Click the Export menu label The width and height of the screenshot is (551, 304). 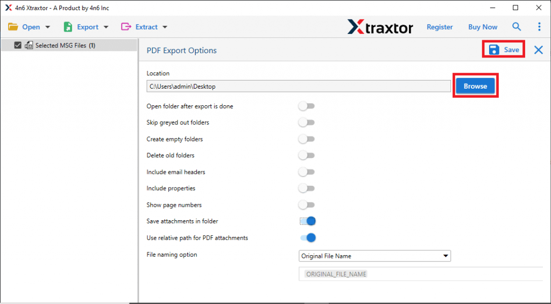[x=88, y=27]
